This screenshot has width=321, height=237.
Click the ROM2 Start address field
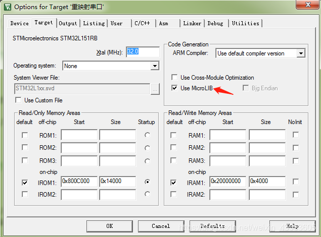pos(79,148)
